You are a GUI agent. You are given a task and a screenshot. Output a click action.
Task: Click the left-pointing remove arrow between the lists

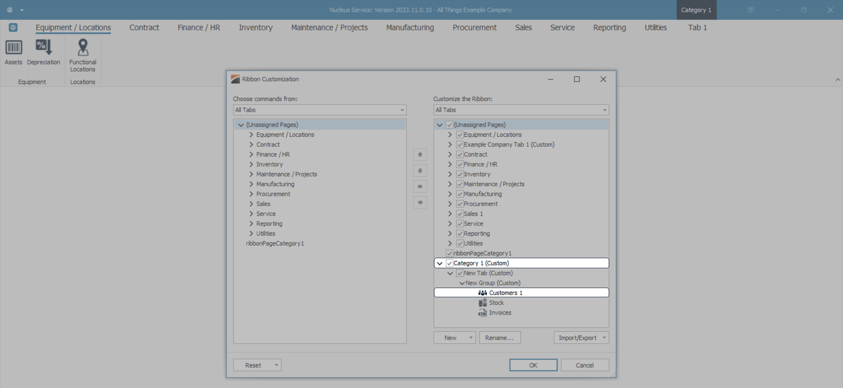(x=420, y=186)
